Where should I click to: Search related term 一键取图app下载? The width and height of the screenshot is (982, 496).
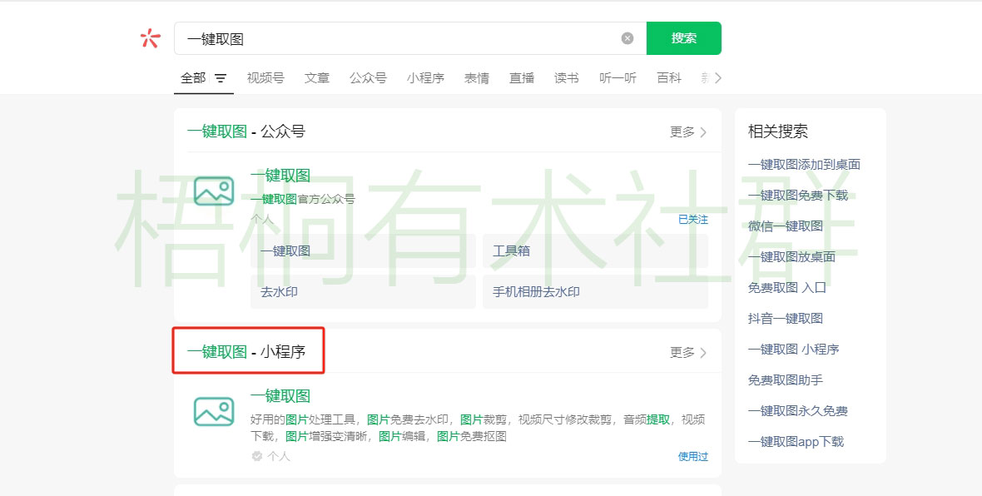[796, 442]
